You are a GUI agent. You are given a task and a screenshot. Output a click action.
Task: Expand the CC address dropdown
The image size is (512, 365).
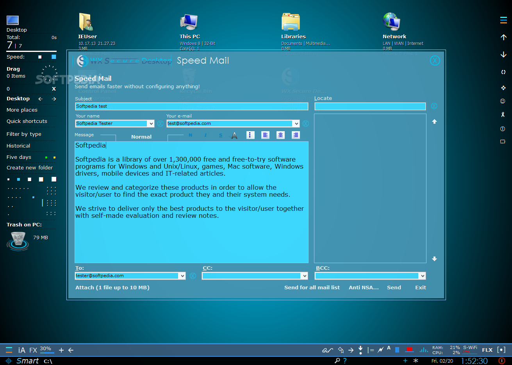(305, 276)
